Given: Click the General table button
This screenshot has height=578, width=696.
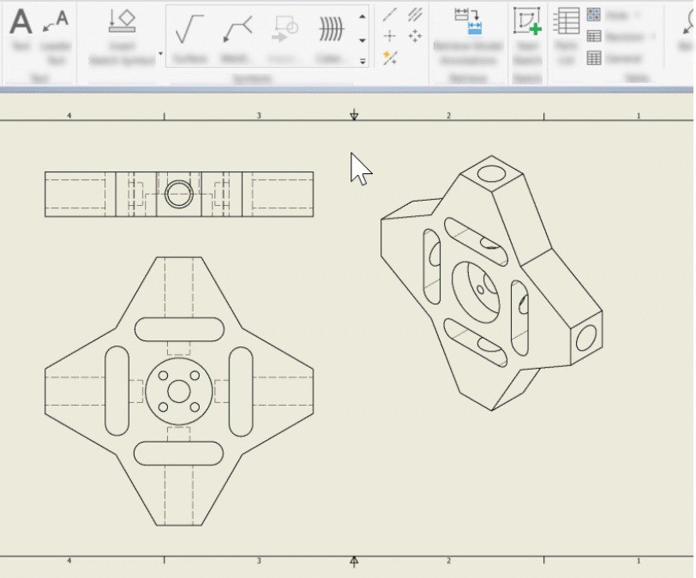Looking at the screenshot, I should tap(615, 58).
